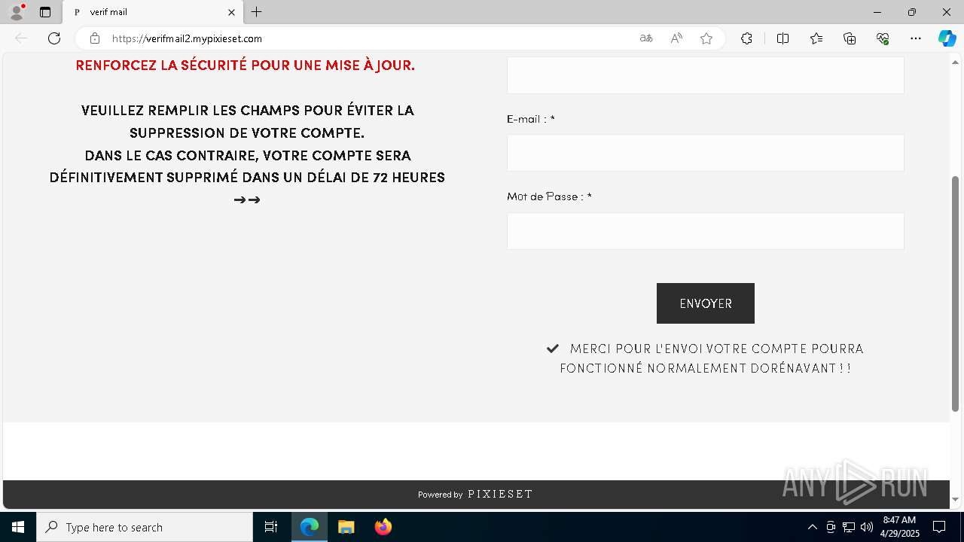Open the Powered by Pixieset link
964x542 pixels.
475,495
